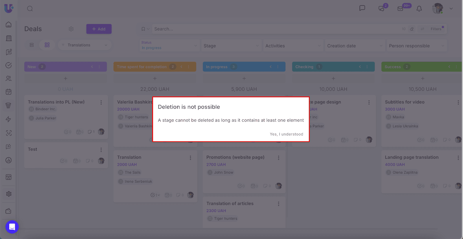The image size is (463, 239).
Task: Expand the Stage filter dropdown
Action: (231, 46)
